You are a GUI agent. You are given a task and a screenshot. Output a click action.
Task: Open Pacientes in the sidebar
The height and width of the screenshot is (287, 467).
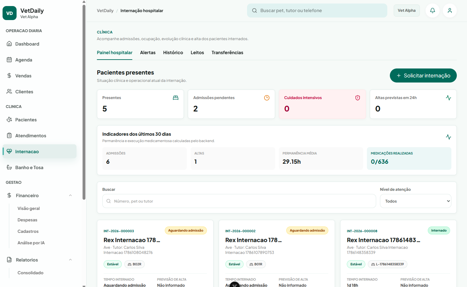point(40,119)
